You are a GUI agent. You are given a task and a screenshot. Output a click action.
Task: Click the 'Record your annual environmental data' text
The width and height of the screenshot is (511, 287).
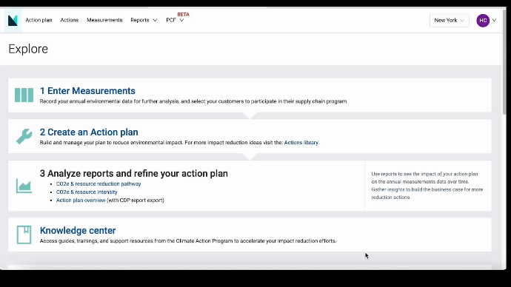coord(193,101)
